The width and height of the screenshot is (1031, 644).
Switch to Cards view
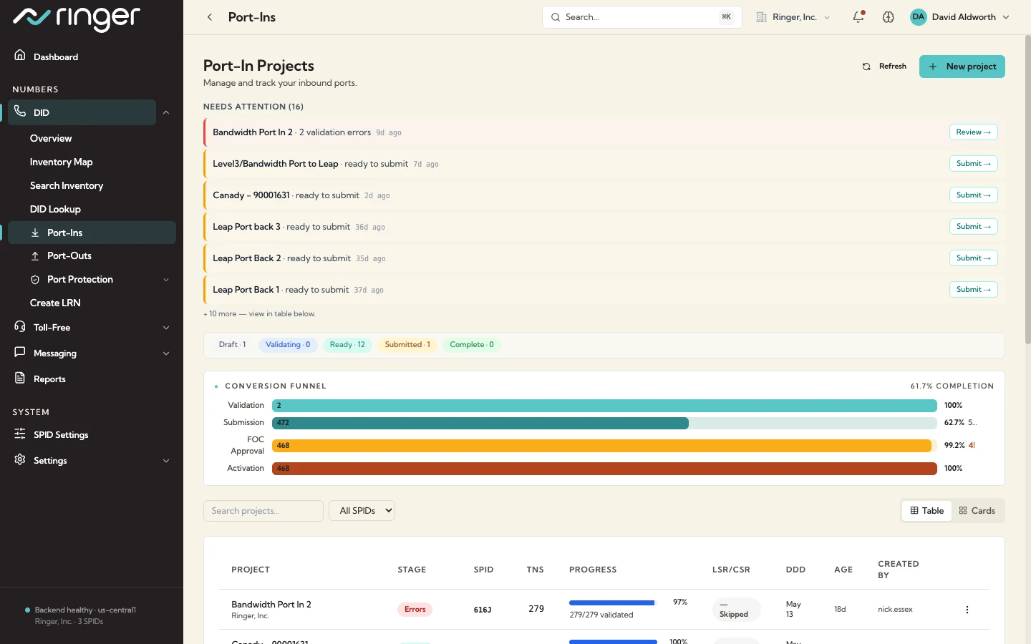(977, 510)
